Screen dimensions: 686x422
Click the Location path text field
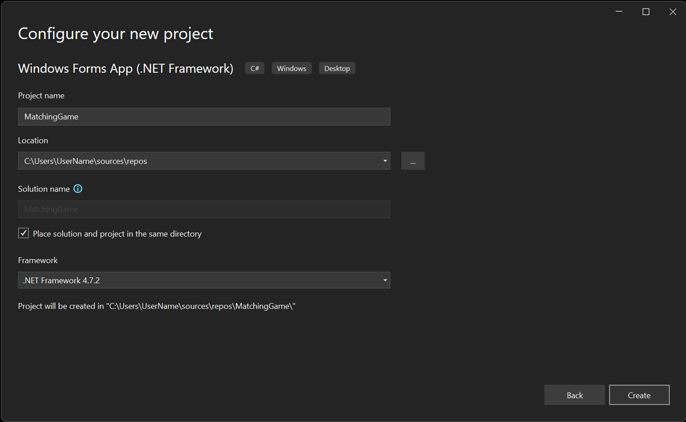tap(171, 161)
